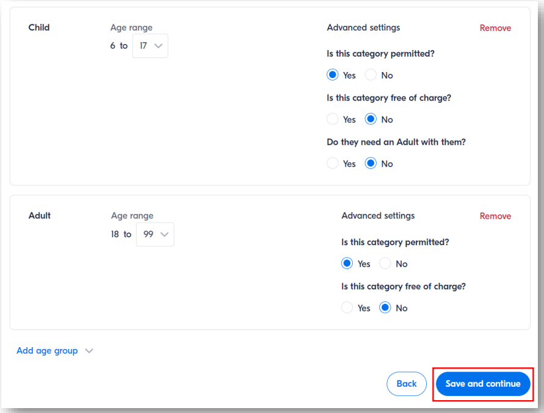Click the down arrow in Adult age selector
Image resolution: width=544 pixels, height=413 pixels.
tap(165, 234)
